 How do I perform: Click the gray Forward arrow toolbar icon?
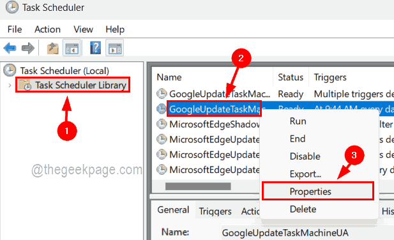click(x=28, y=48)
